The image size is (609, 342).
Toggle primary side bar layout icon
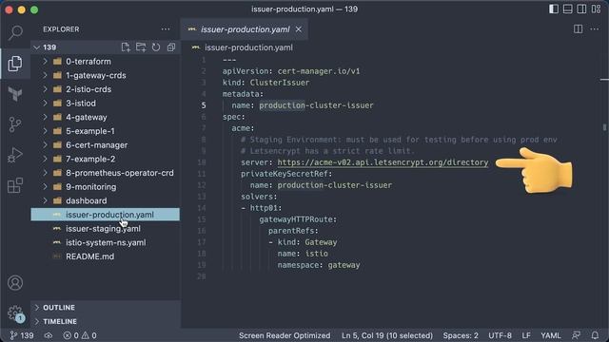pos(554,9)
